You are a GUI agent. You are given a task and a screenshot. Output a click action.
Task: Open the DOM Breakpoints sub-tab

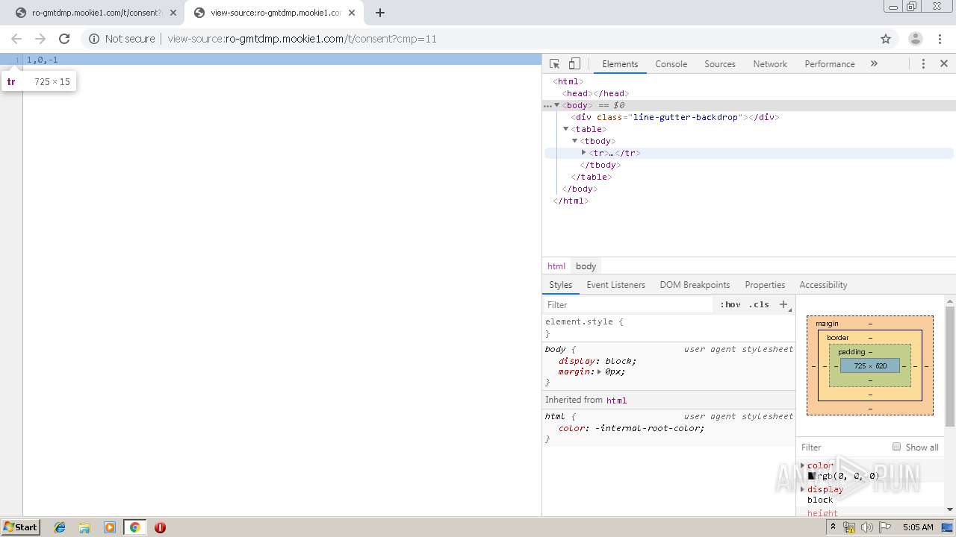695,285
